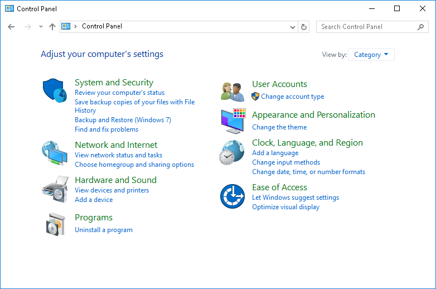
Task: Select Backup and Restore (Windows 7)
Action: point(123,120)
